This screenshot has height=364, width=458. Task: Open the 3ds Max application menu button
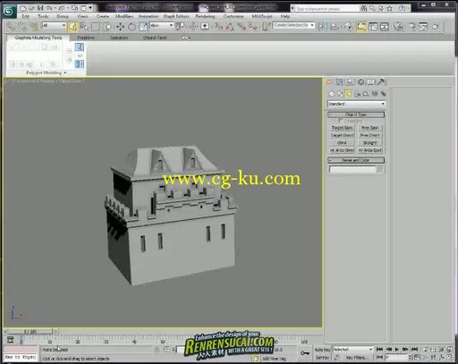click(9, 11)
